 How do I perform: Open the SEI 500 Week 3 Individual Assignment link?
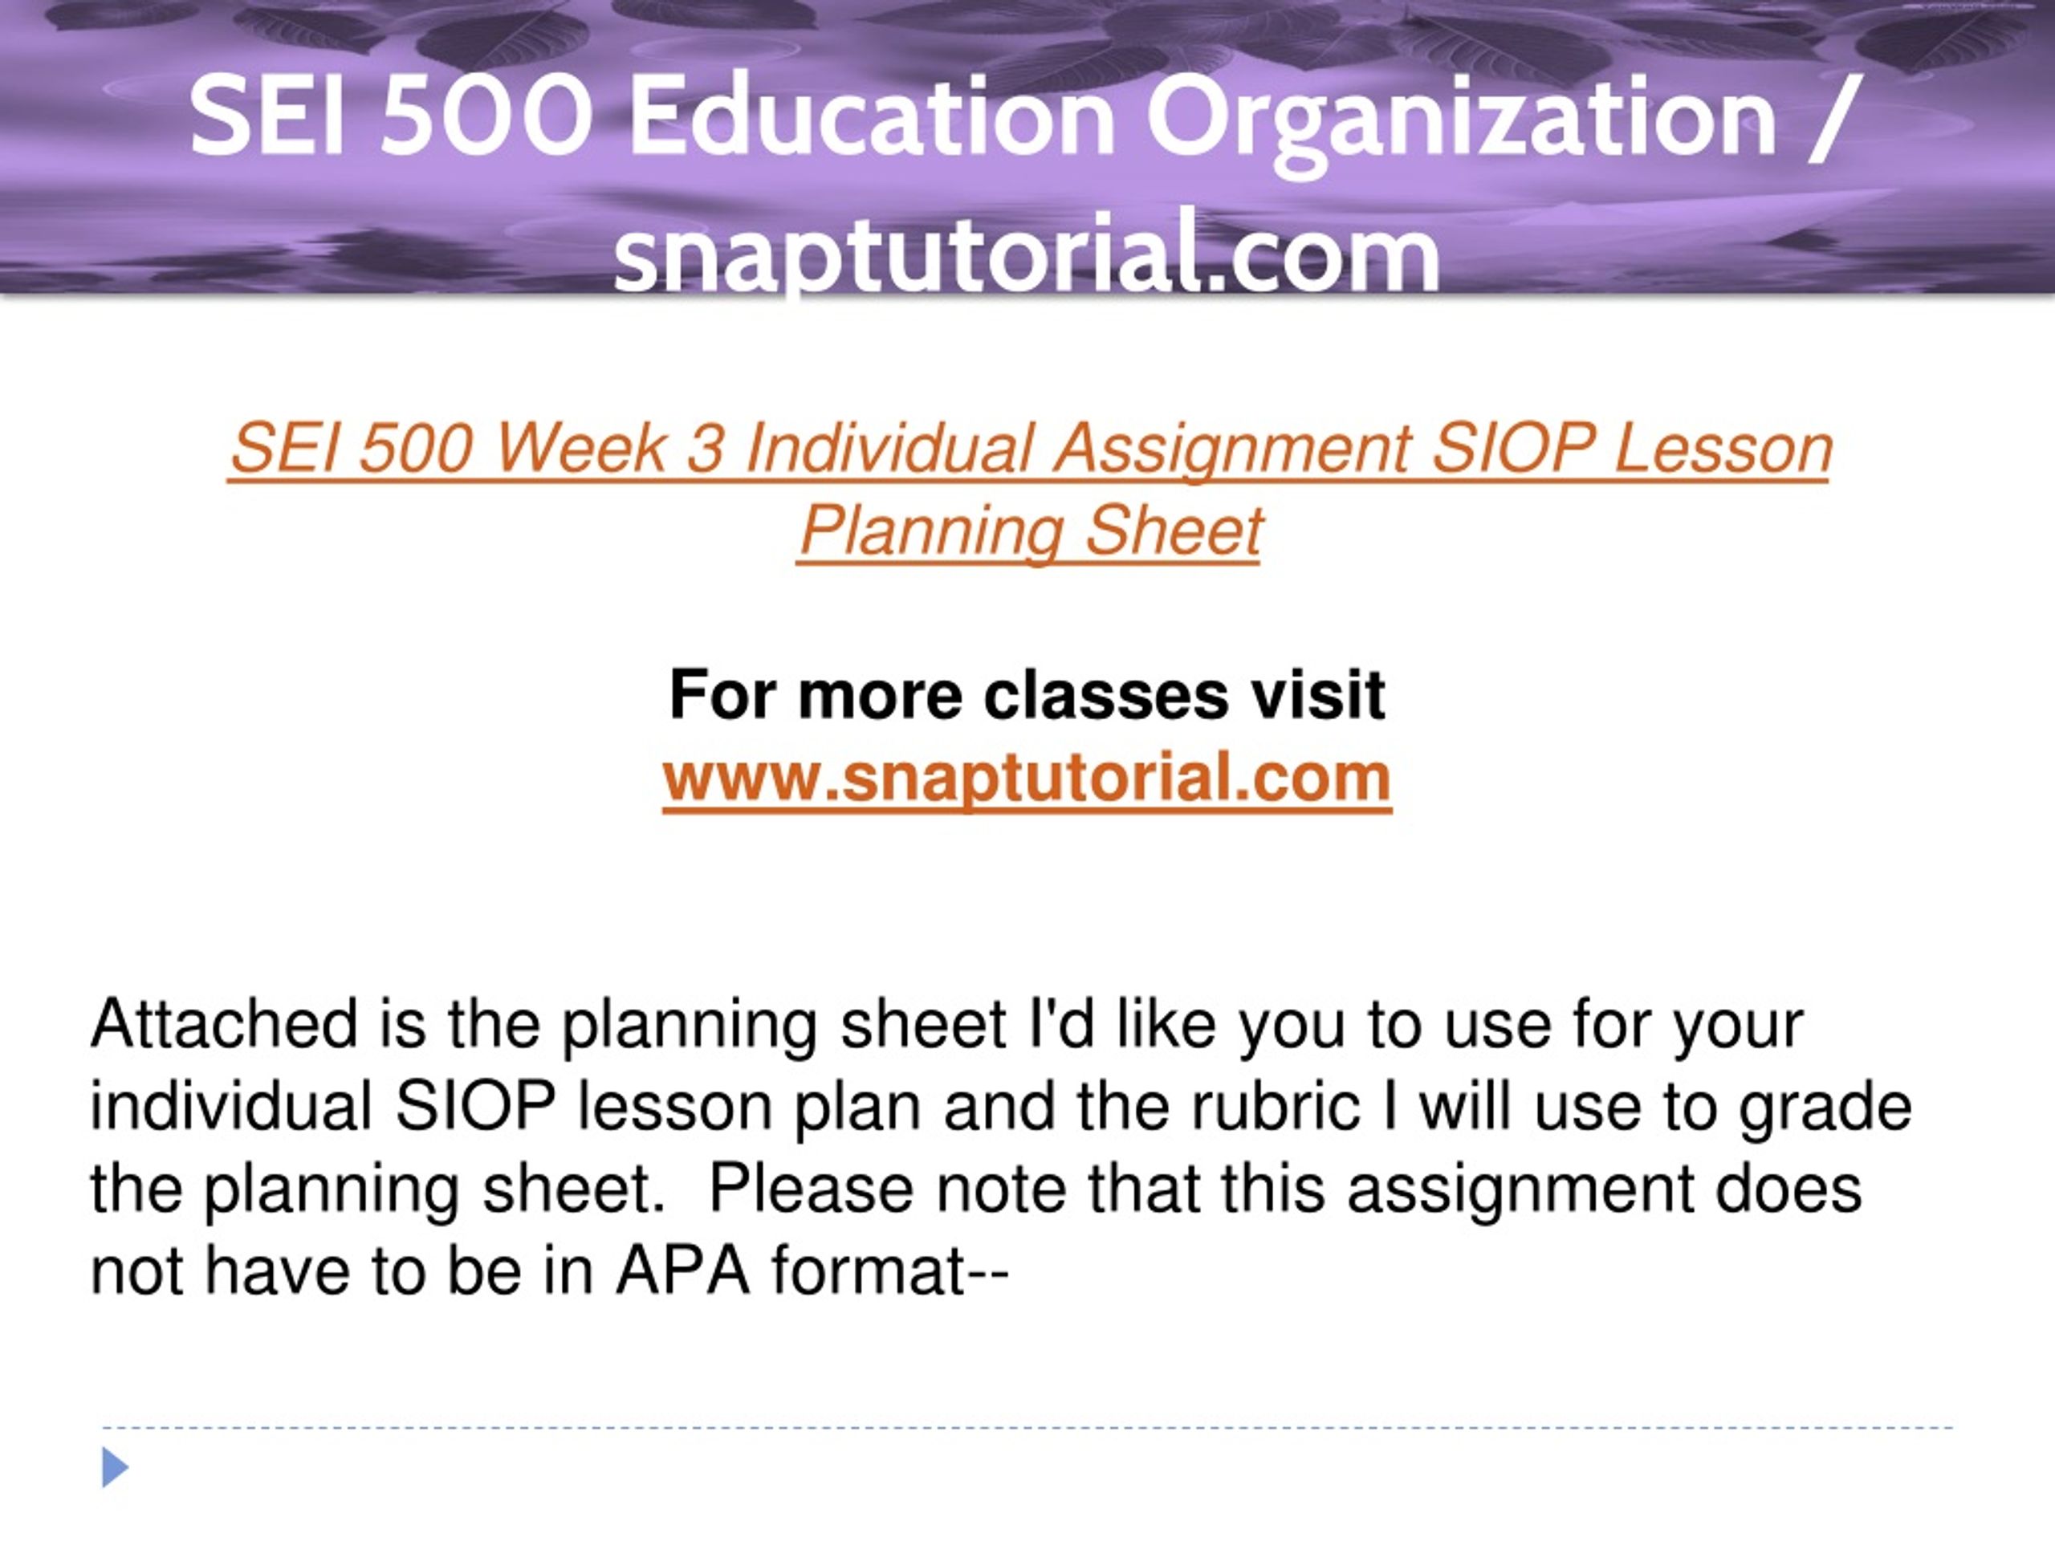click(x=1029, y=490)
